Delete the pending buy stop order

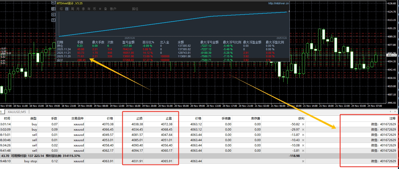click(x=303, y=161)
